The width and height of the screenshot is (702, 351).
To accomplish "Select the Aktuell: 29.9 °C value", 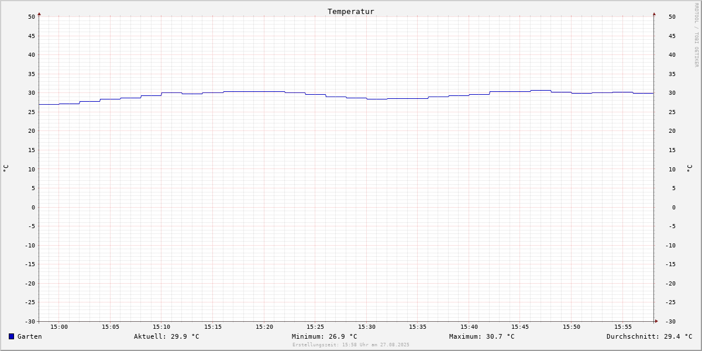I will 167,336.
